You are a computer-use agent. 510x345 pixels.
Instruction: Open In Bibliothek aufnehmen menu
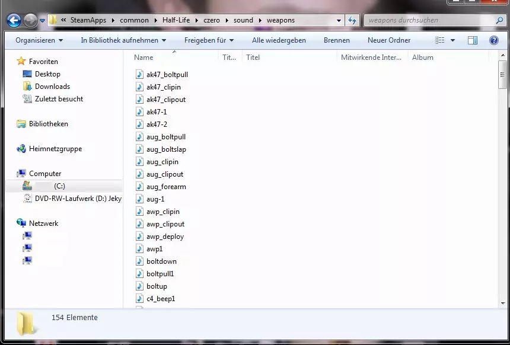123,40
